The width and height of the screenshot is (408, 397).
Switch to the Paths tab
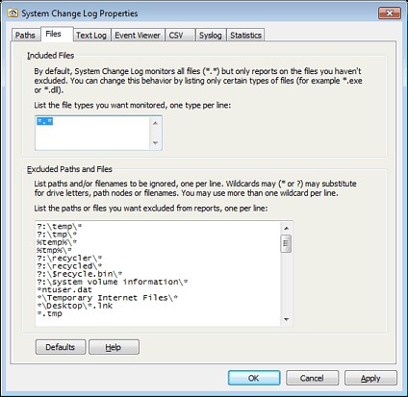coord(25,36)
